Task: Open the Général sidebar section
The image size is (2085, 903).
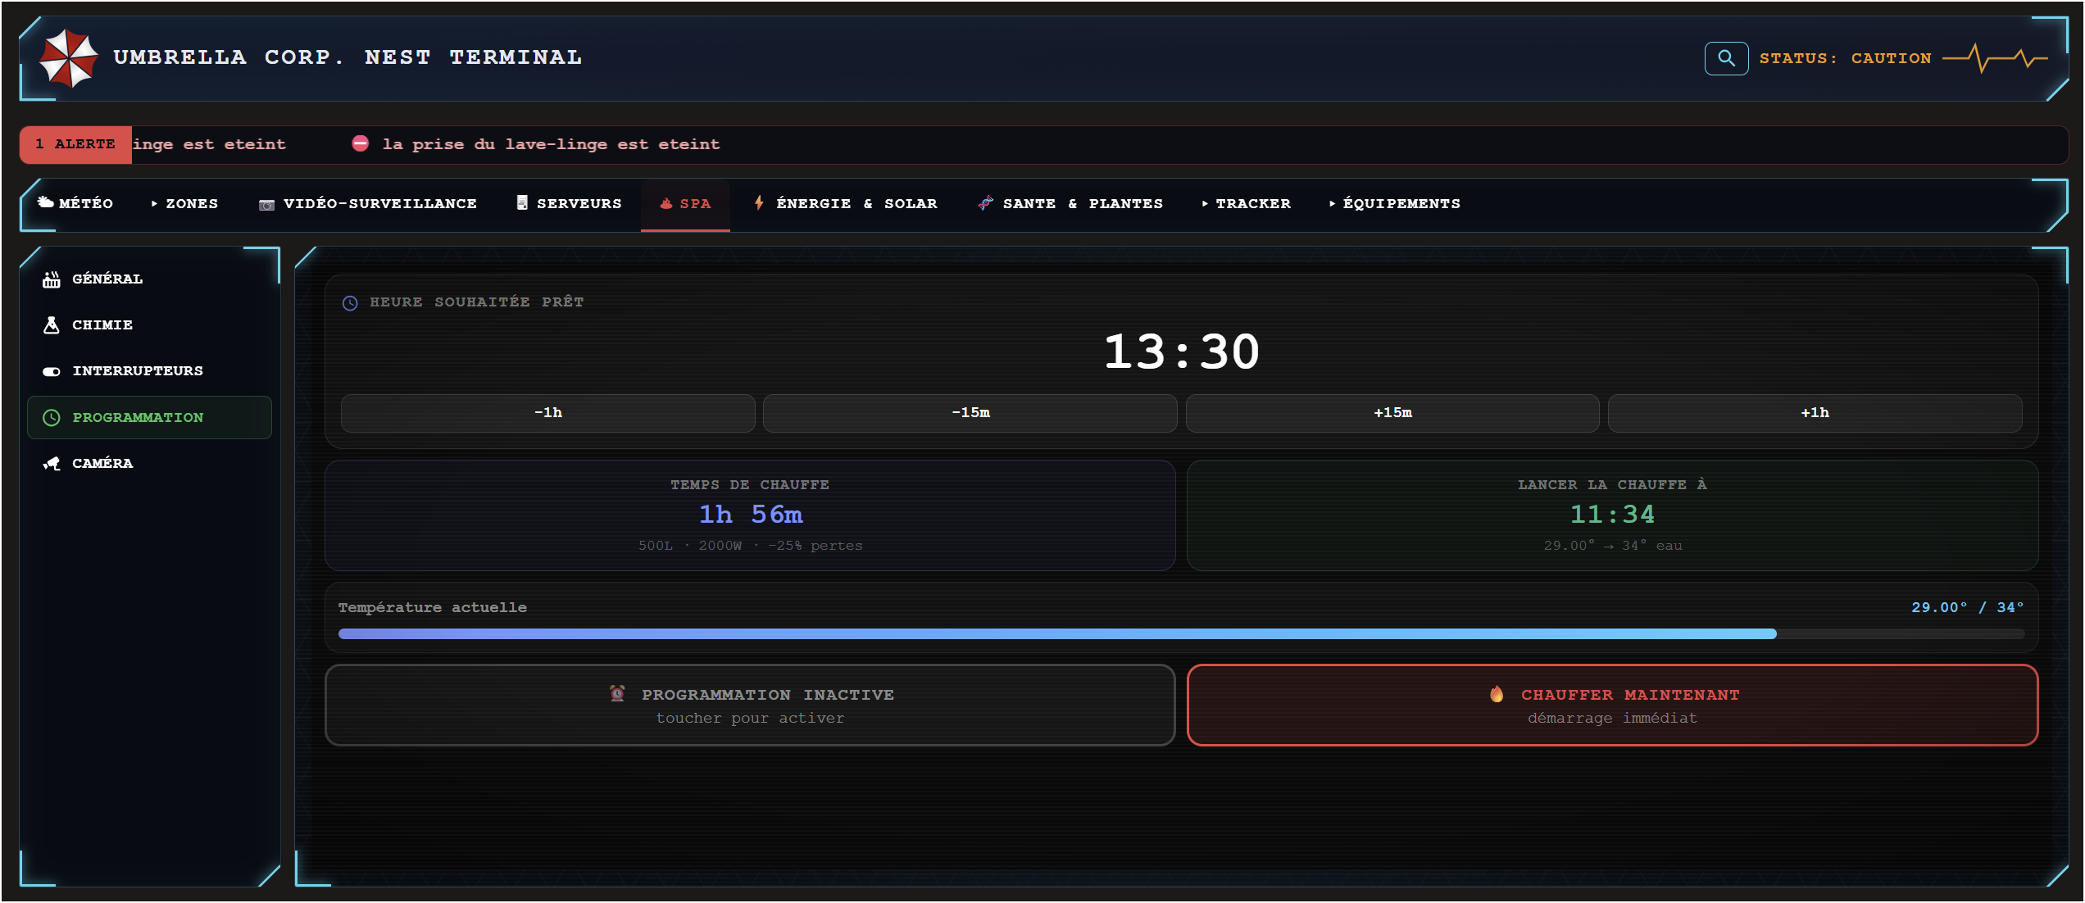Action: (149, 279)
